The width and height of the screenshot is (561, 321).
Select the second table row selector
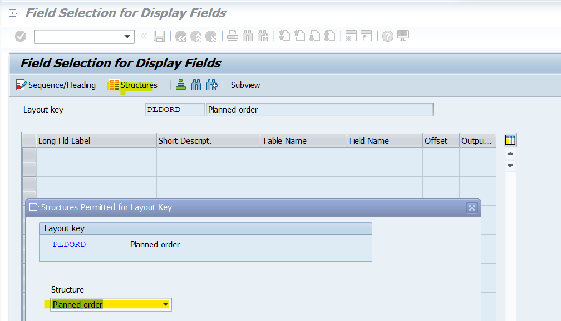coord(29,169)
